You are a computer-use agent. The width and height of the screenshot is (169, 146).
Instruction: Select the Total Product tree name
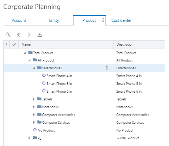[x=43, y=53]
